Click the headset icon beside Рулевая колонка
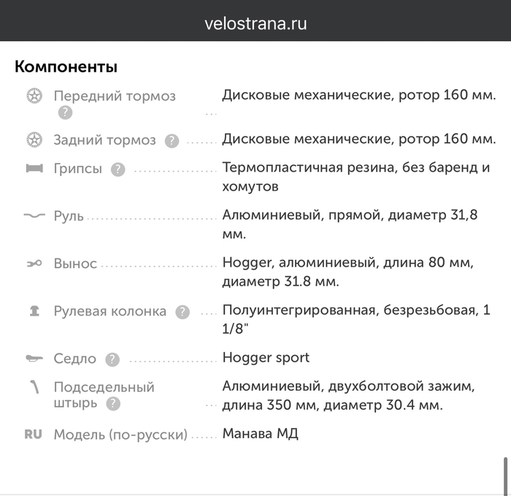 34,310
